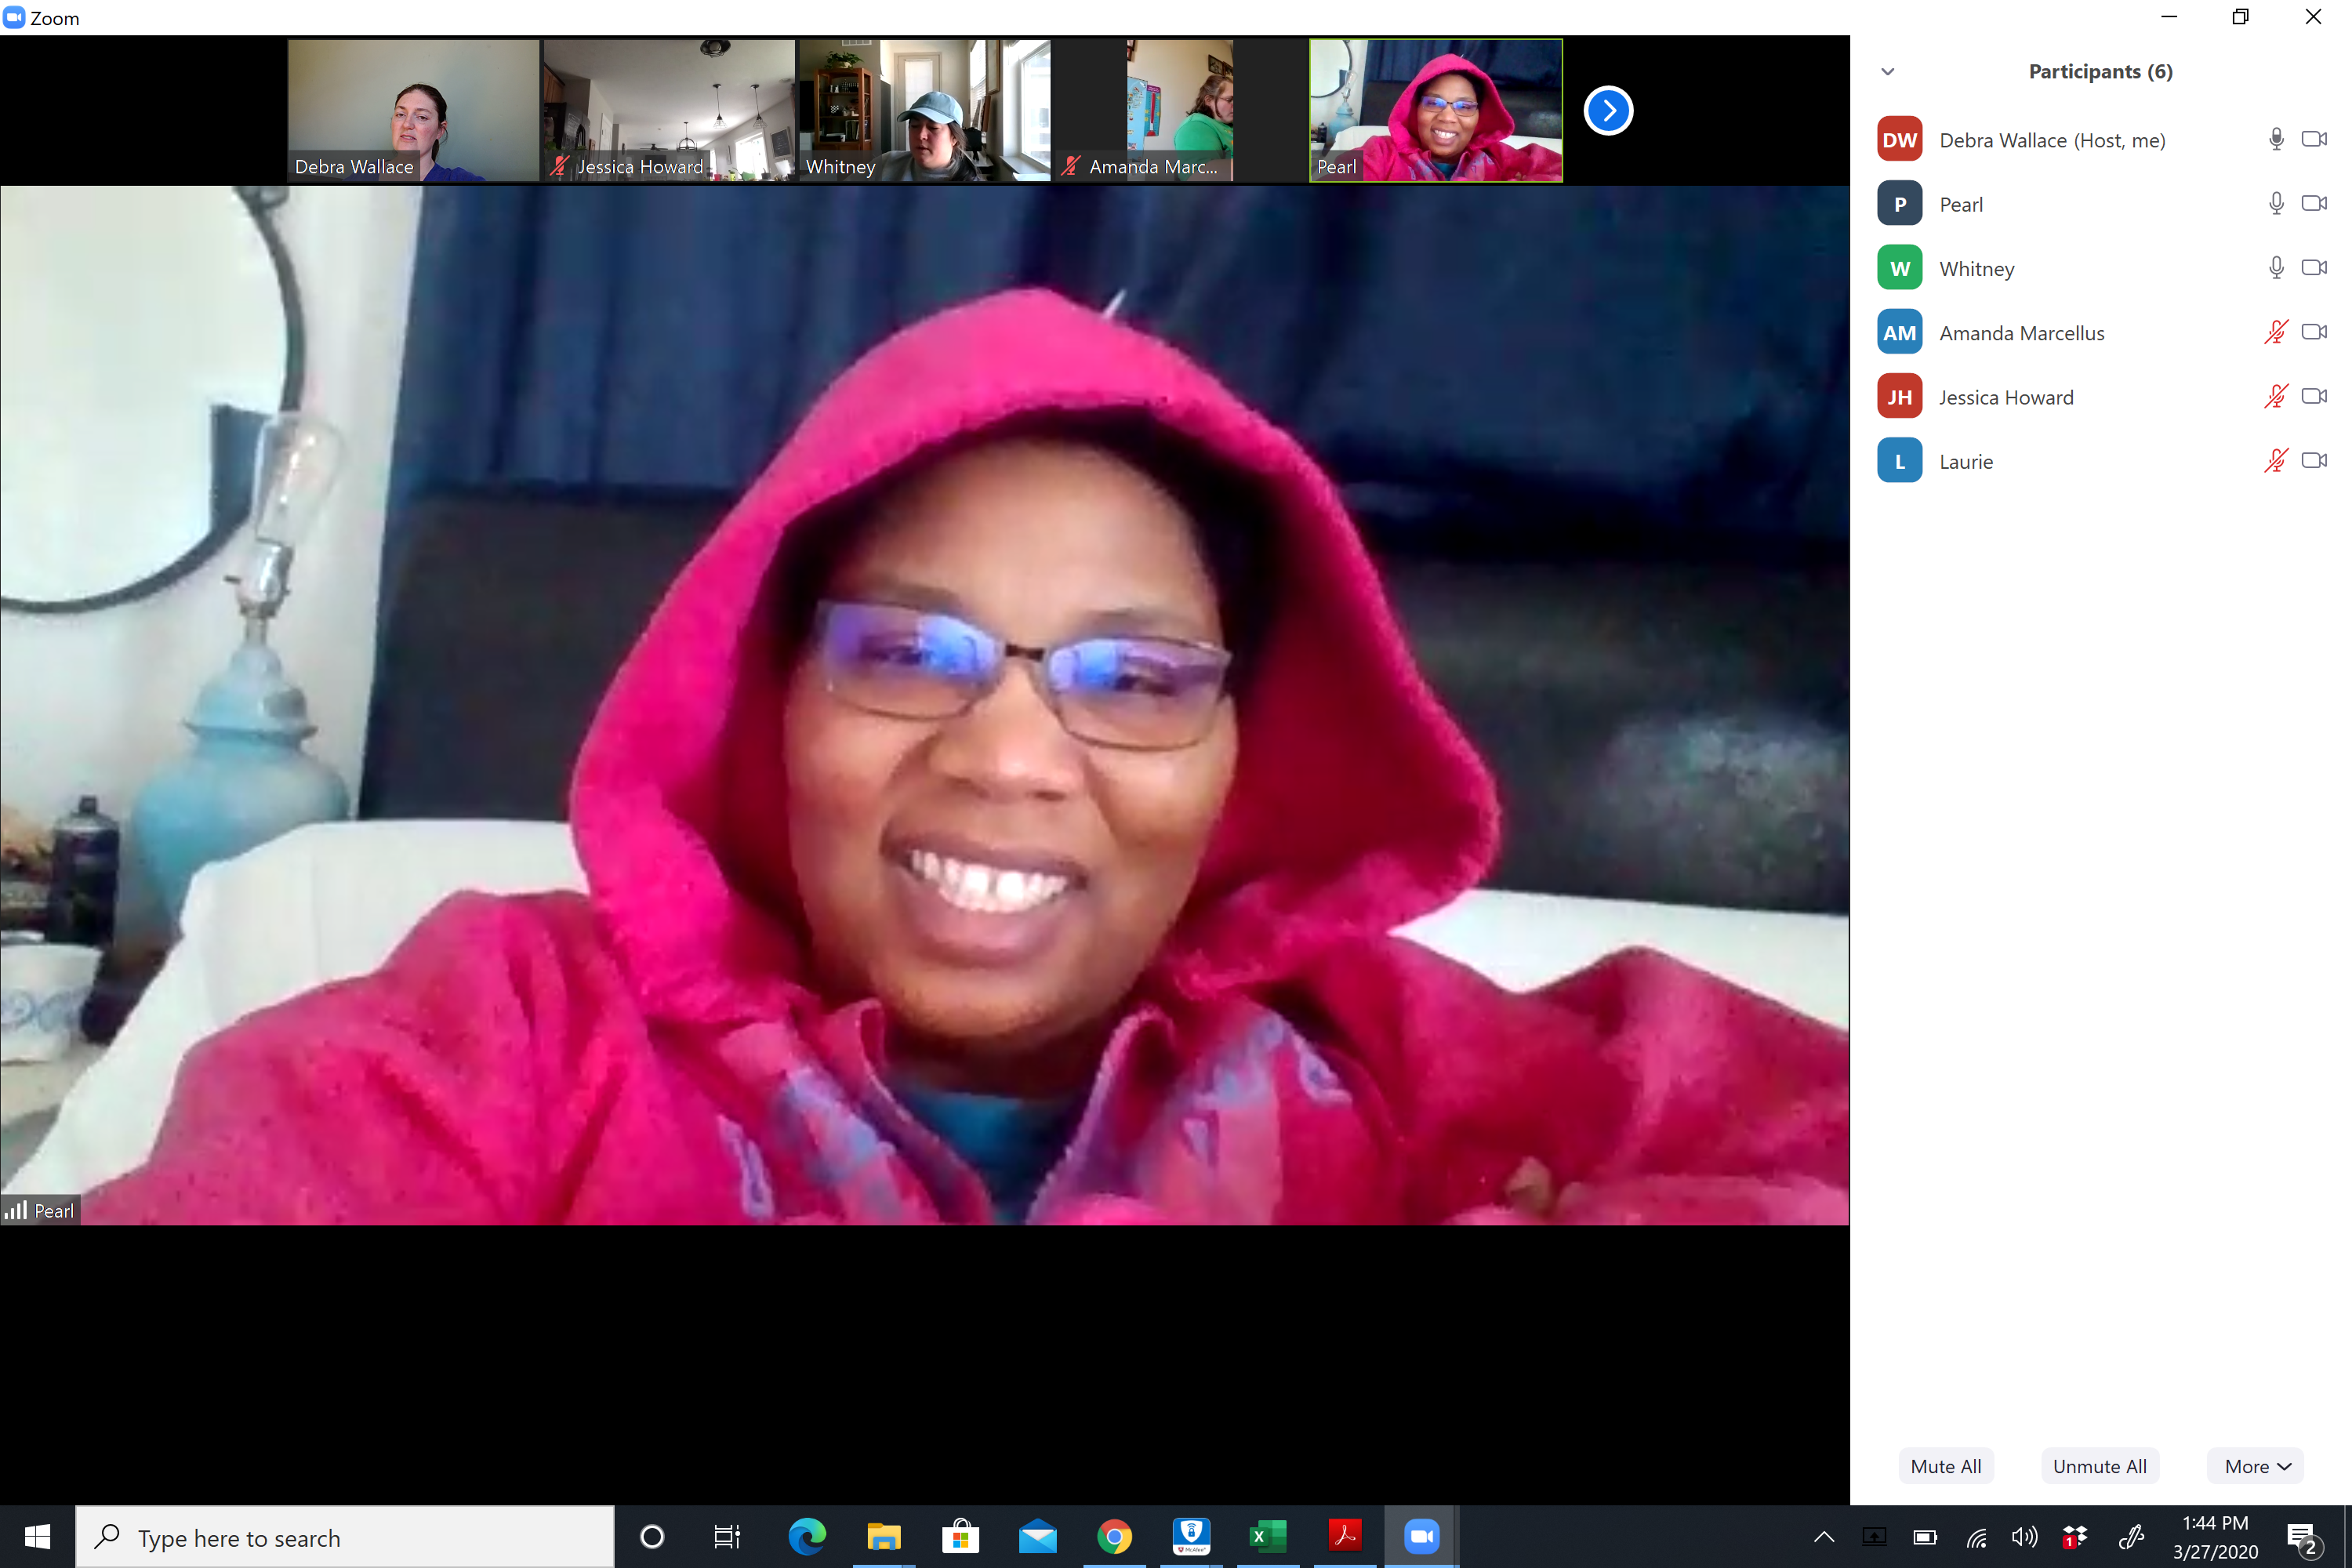Open the More dropdown in participants panel

click(x=2256, y=1466)
